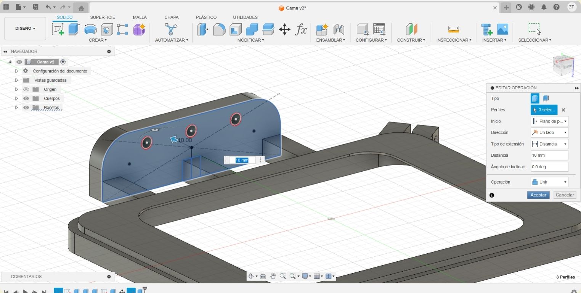Select the Extrude tool icon
This screenshot has height=293, width=581.
(x=74, y=29)
